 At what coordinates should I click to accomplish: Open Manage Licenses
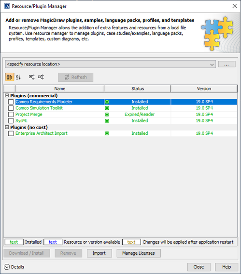pos(139,253)
